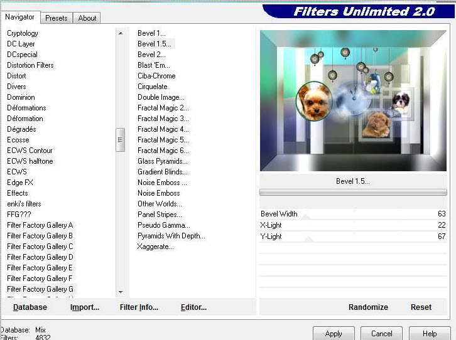
Task: Click the category list scroll-up arrow
Action: (x=121, y=33)
